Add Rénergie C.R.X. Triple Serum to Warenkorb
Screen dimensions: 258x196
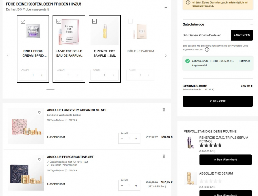225,160
